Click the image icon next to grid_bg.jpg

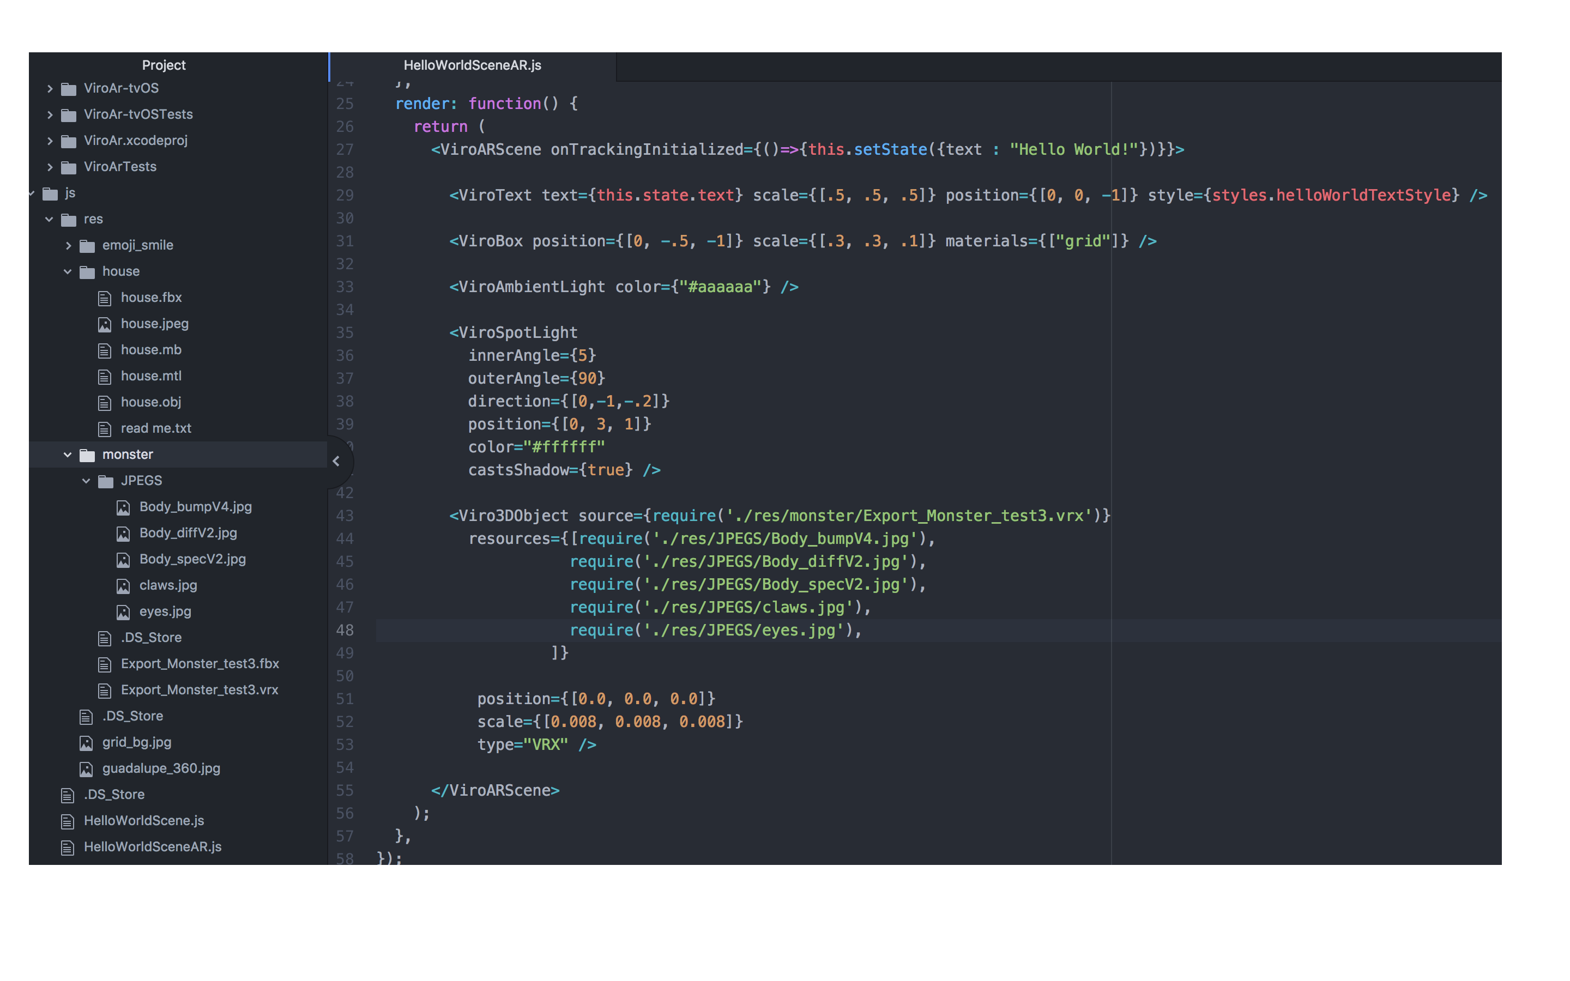[87, 742]
